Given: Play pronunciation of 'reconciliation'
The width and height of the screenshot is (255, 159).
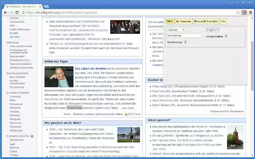Looking at the screenshot, I should [x=226, y=36].
